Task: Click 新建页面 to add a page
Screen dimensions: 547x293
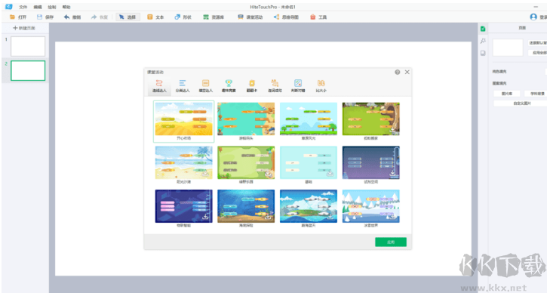Action: pos(24,28)
